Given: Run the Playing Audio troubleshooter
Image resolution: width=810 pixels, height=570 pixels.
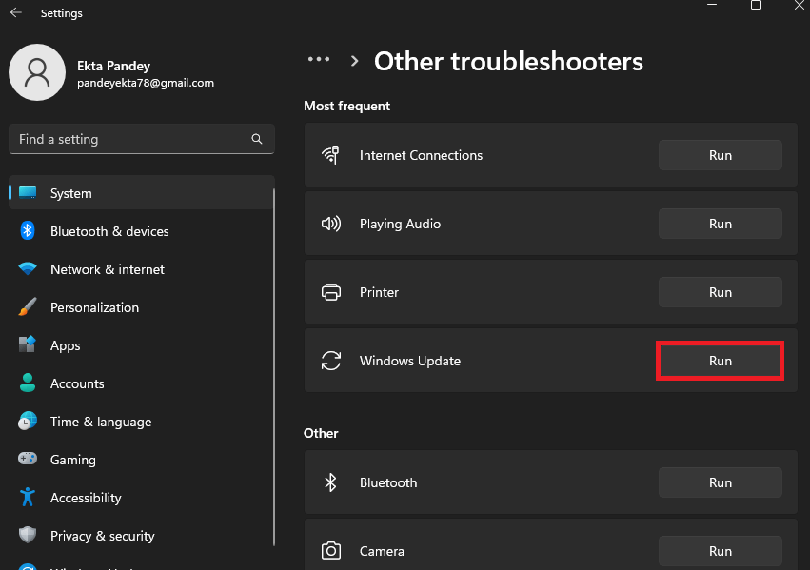Looking at the screenshot, I should tap(720, 224).
